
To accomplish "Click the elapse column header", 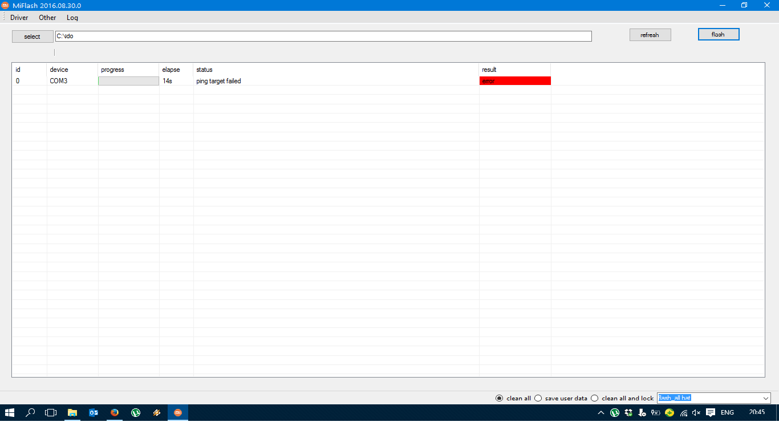I will (x=176, y=70).
